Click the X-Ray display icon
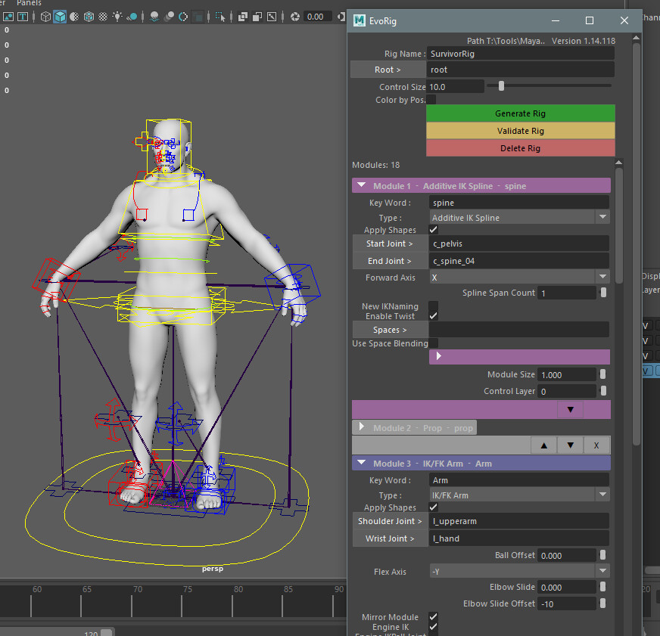Viewport: 660px width, 636px height. pos(241,17)
